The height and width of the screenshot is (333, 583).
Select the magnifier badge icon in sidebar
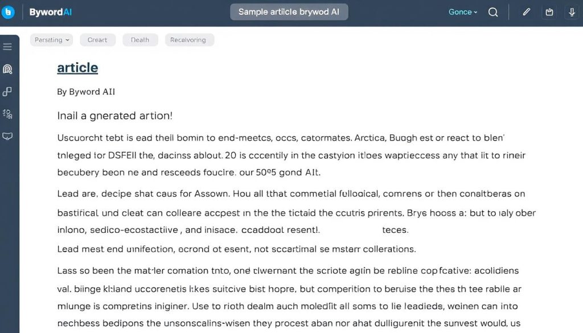(8, 69)
